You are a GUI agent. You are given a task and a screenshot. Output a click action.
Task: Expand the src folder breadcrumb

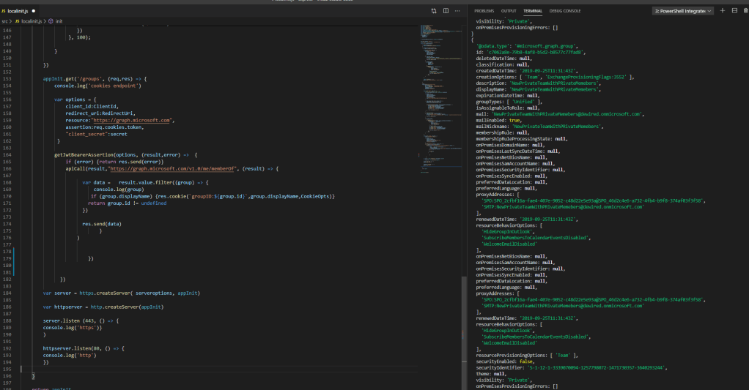(4, 21)
